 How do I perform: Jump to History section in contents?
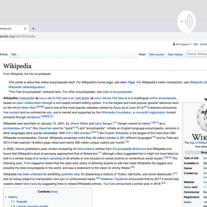(x=13, y=197)
